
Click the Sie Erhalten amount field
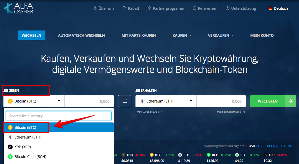click(221, 101)
